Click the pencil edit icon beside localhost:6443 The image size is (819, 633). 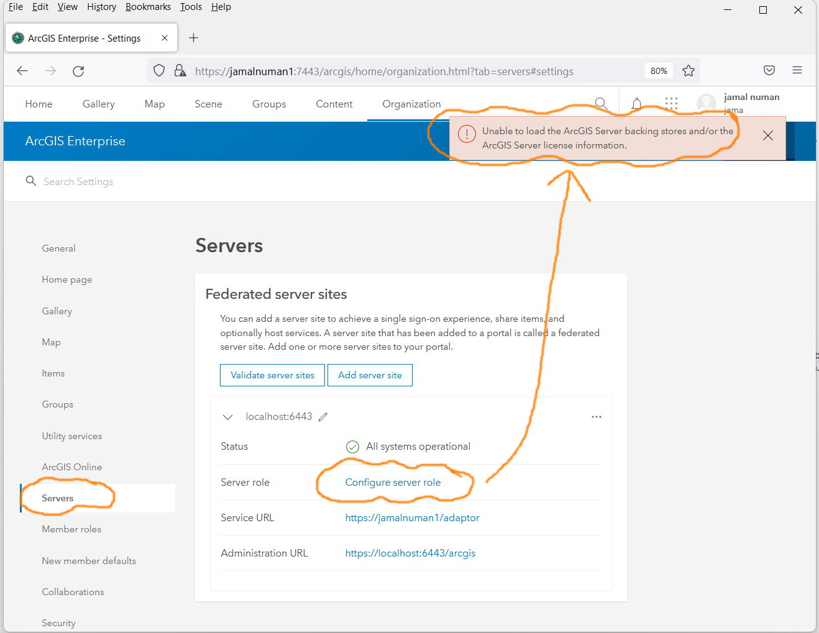point(323,417)
